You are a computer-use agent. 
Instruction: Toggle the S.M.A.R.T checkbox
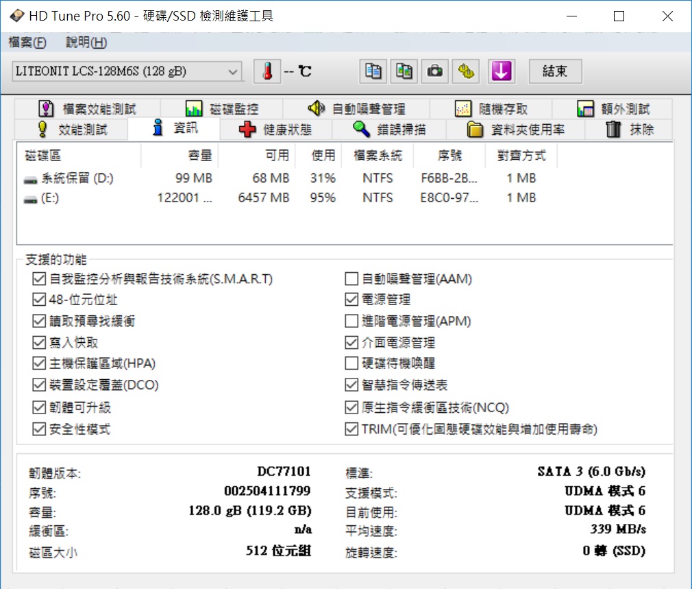point(39,279)
